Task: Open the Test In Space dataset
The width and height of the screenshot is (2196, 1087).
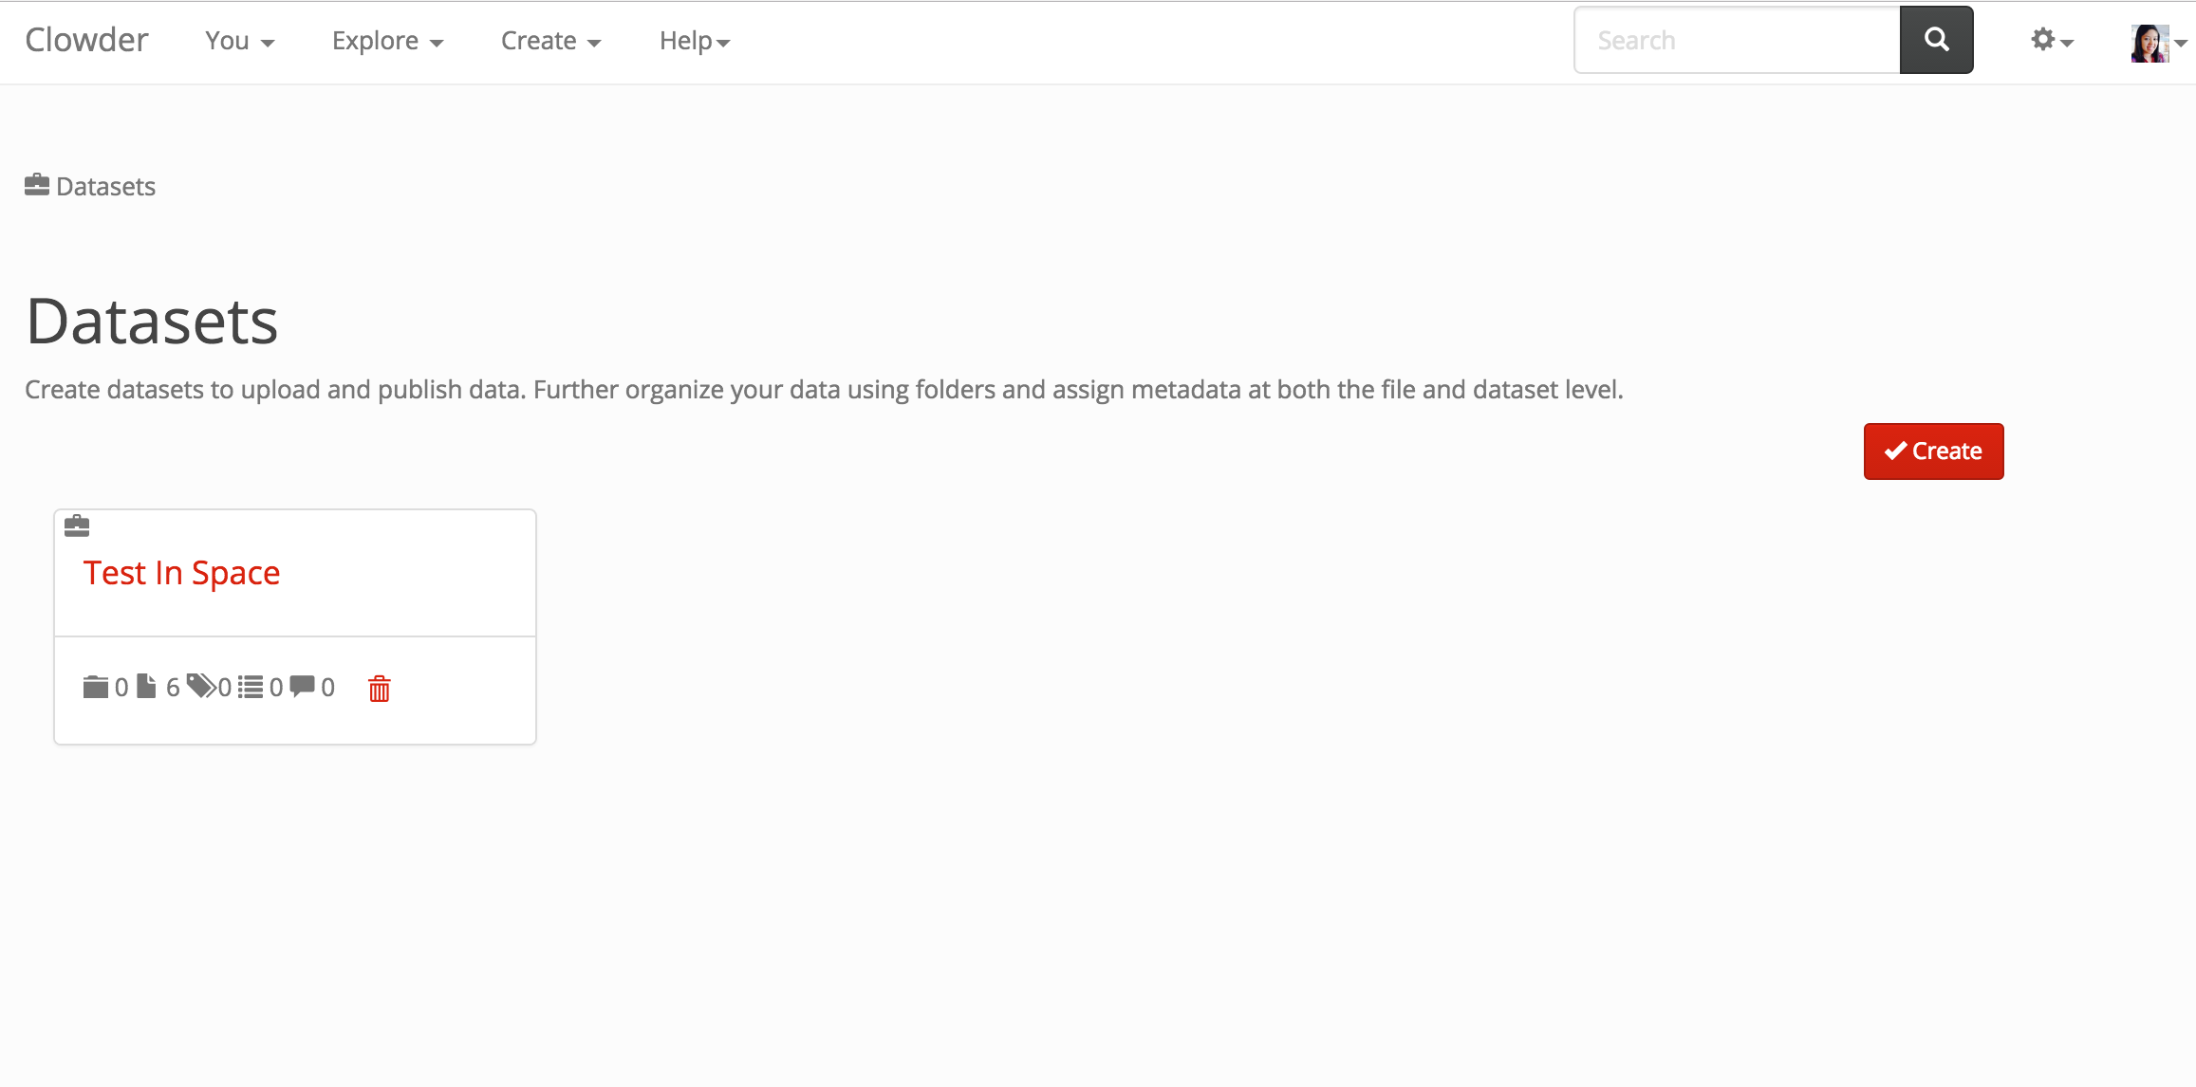Action: click(x=181, y=573)
